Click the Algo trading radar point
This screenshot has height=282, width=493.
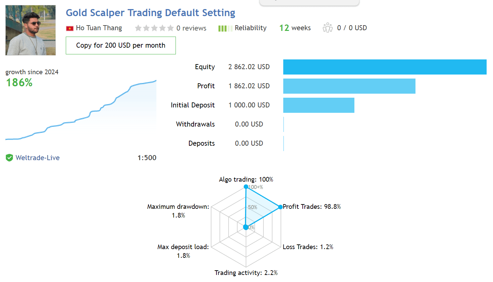(246, 187)
